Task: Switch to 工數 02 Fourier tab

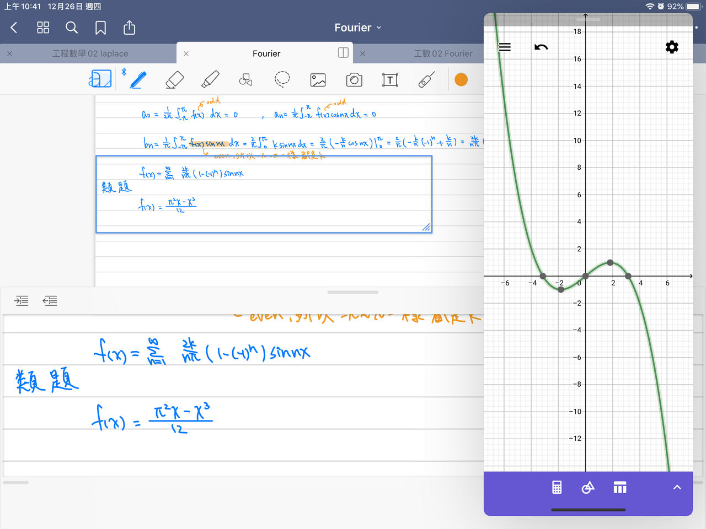Action: tap(443, 53)
